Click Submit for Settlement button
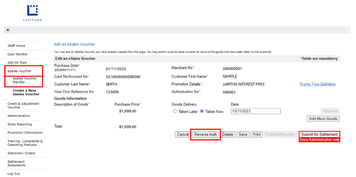 (x=319, y=135)
